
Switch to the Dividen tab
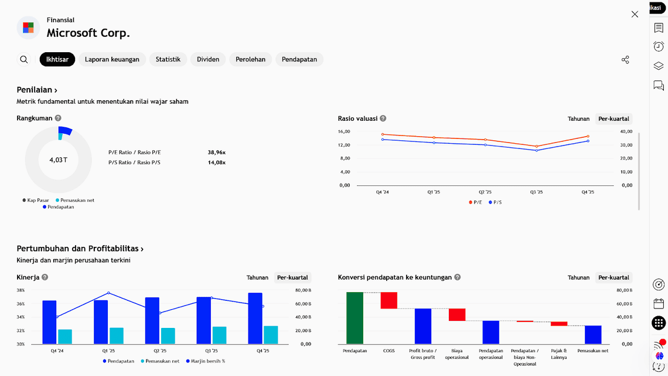pos(208,59)
